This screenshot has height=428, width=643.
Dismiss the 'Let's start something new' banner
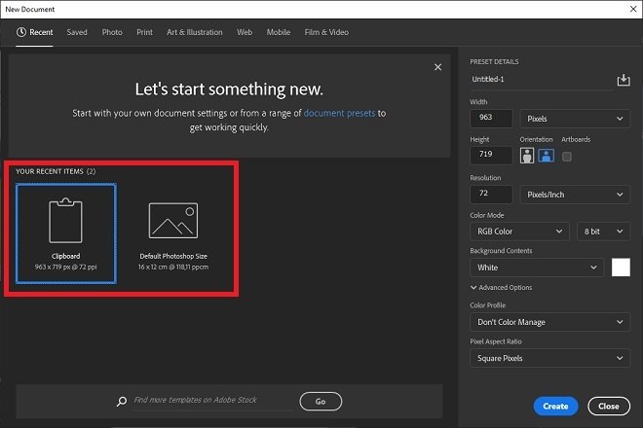[x=438, y=67]
